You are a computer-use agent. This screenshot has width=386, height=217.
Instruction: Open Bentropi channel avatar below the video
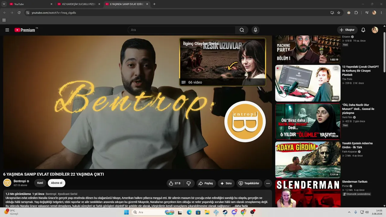point(7,183)
